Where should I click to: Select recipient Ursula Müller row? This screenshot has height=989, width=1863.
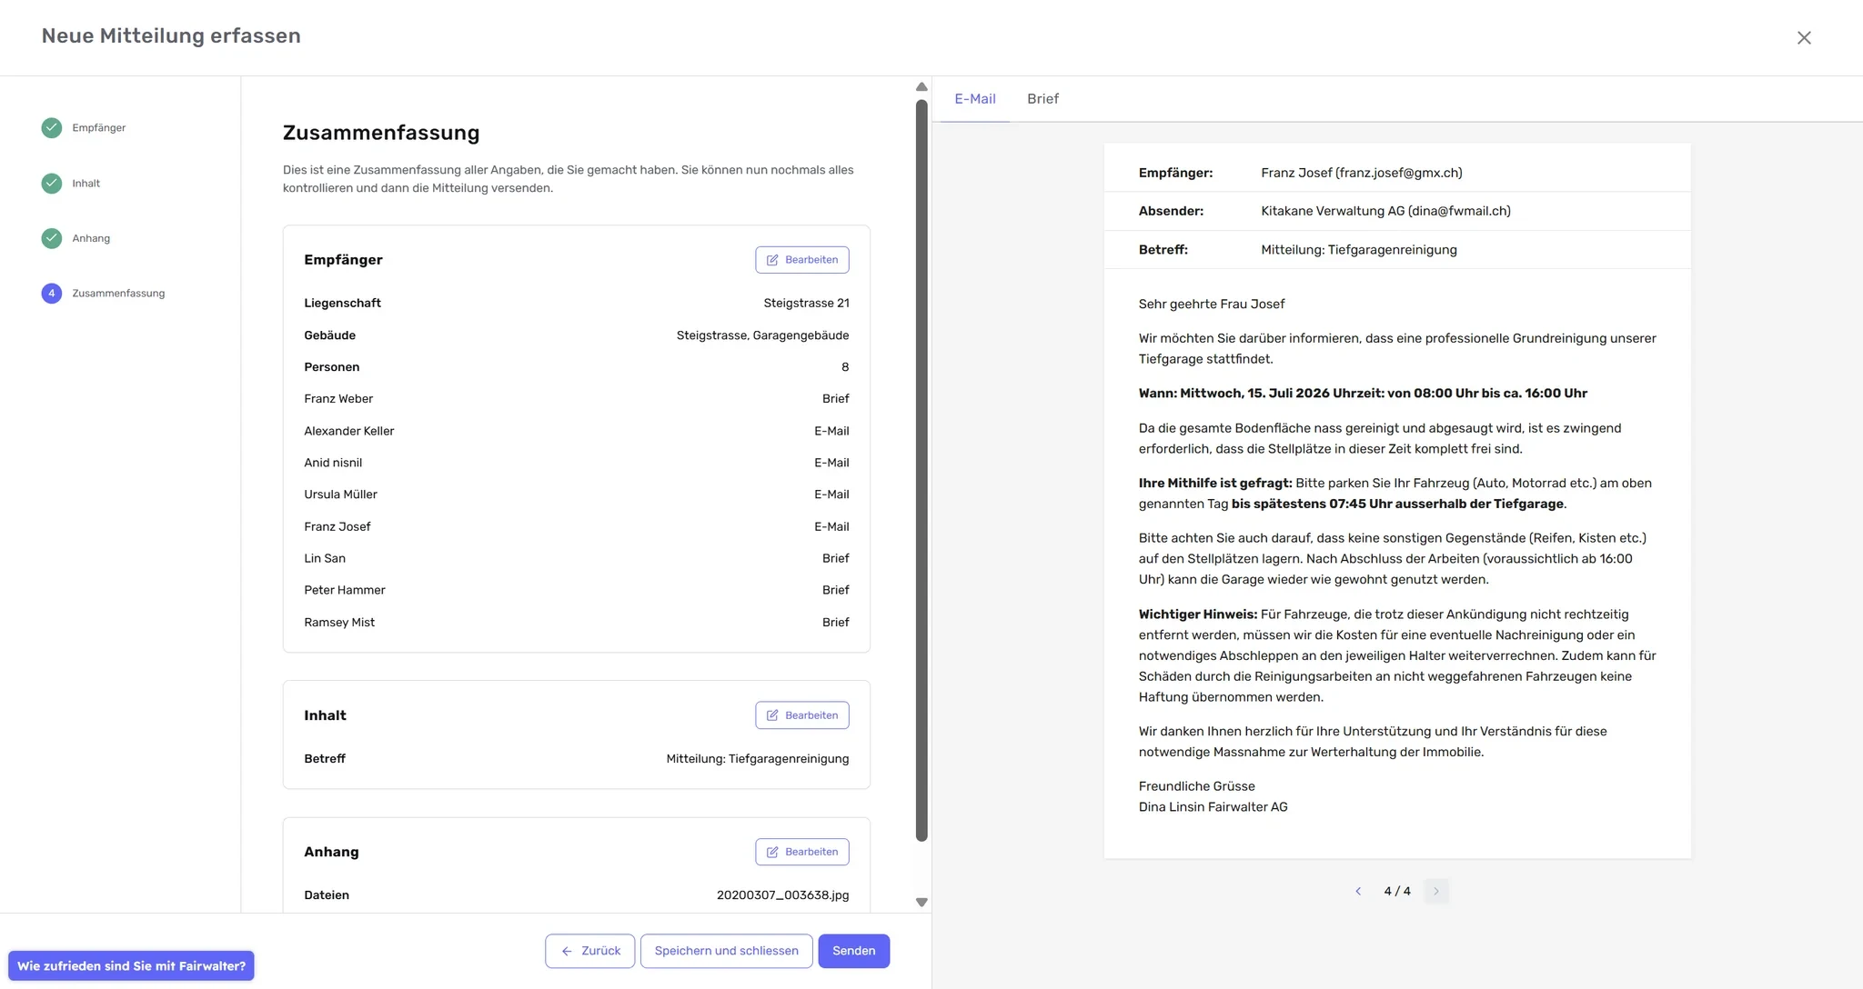(577, 494)
